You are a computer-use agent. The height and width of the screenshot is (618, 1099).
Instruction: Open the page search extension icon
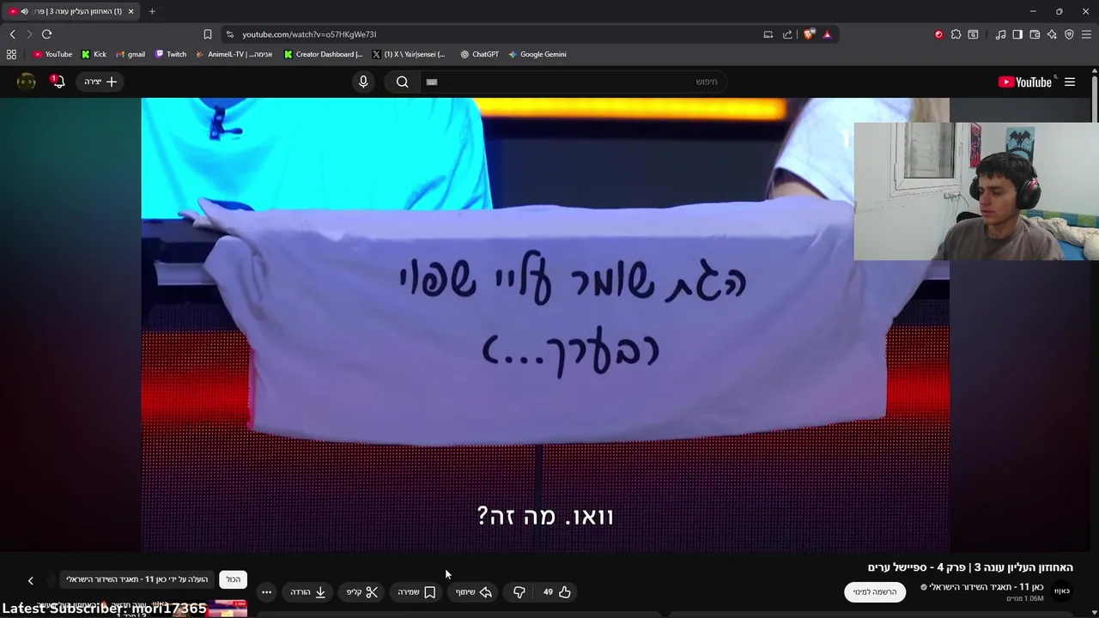(973, 34)
